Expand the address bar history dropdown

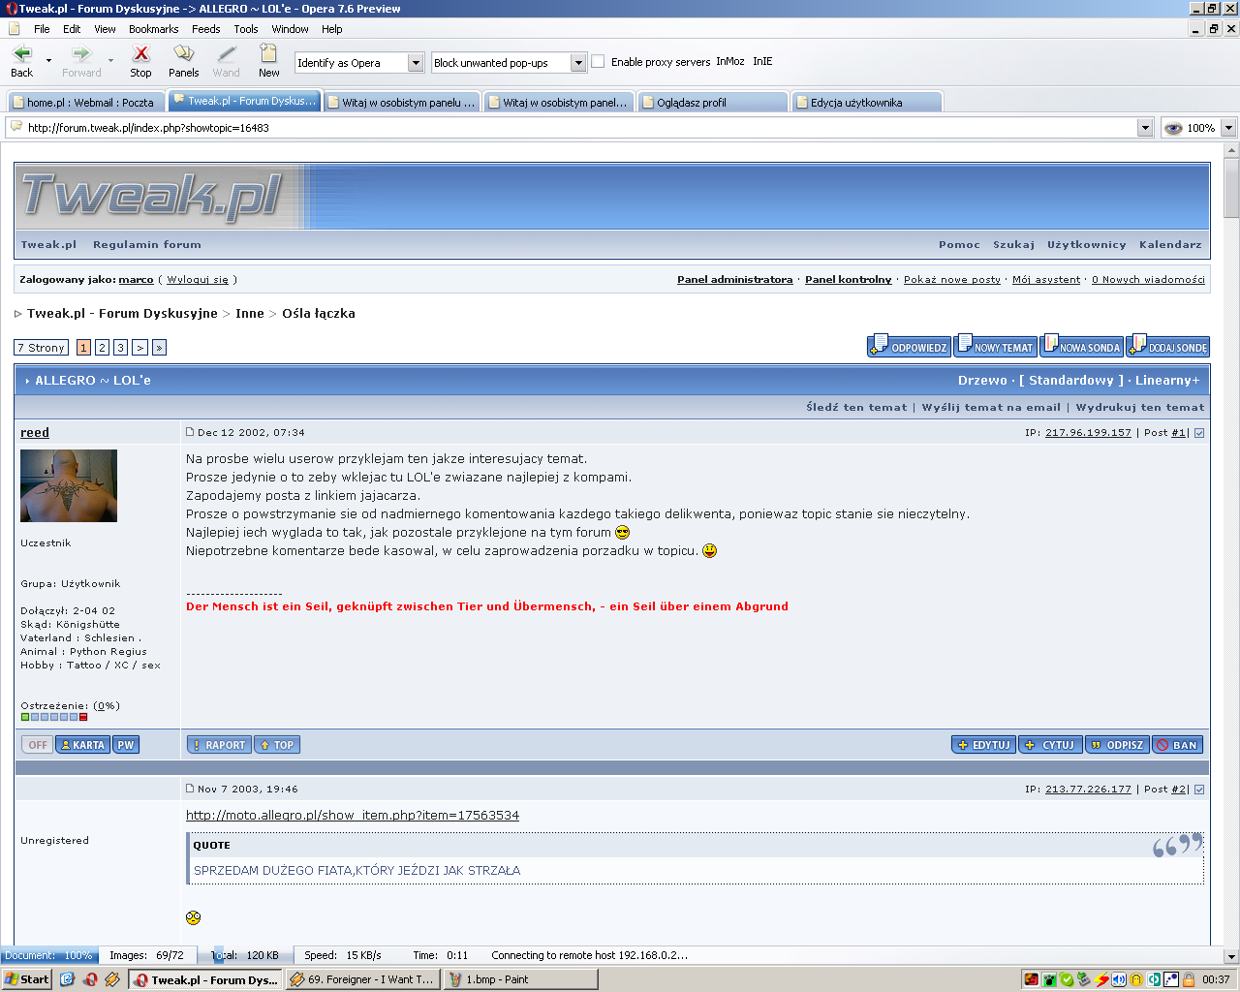pyautogui.click(x=1145, y=128)
